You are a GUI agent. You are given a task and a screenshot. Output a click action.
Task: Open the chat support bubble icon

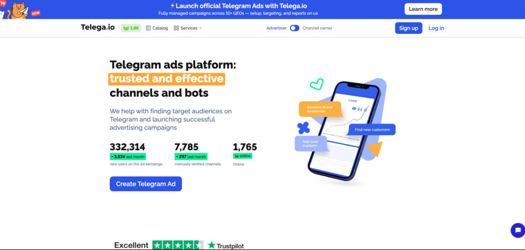[x=518, y=230]
